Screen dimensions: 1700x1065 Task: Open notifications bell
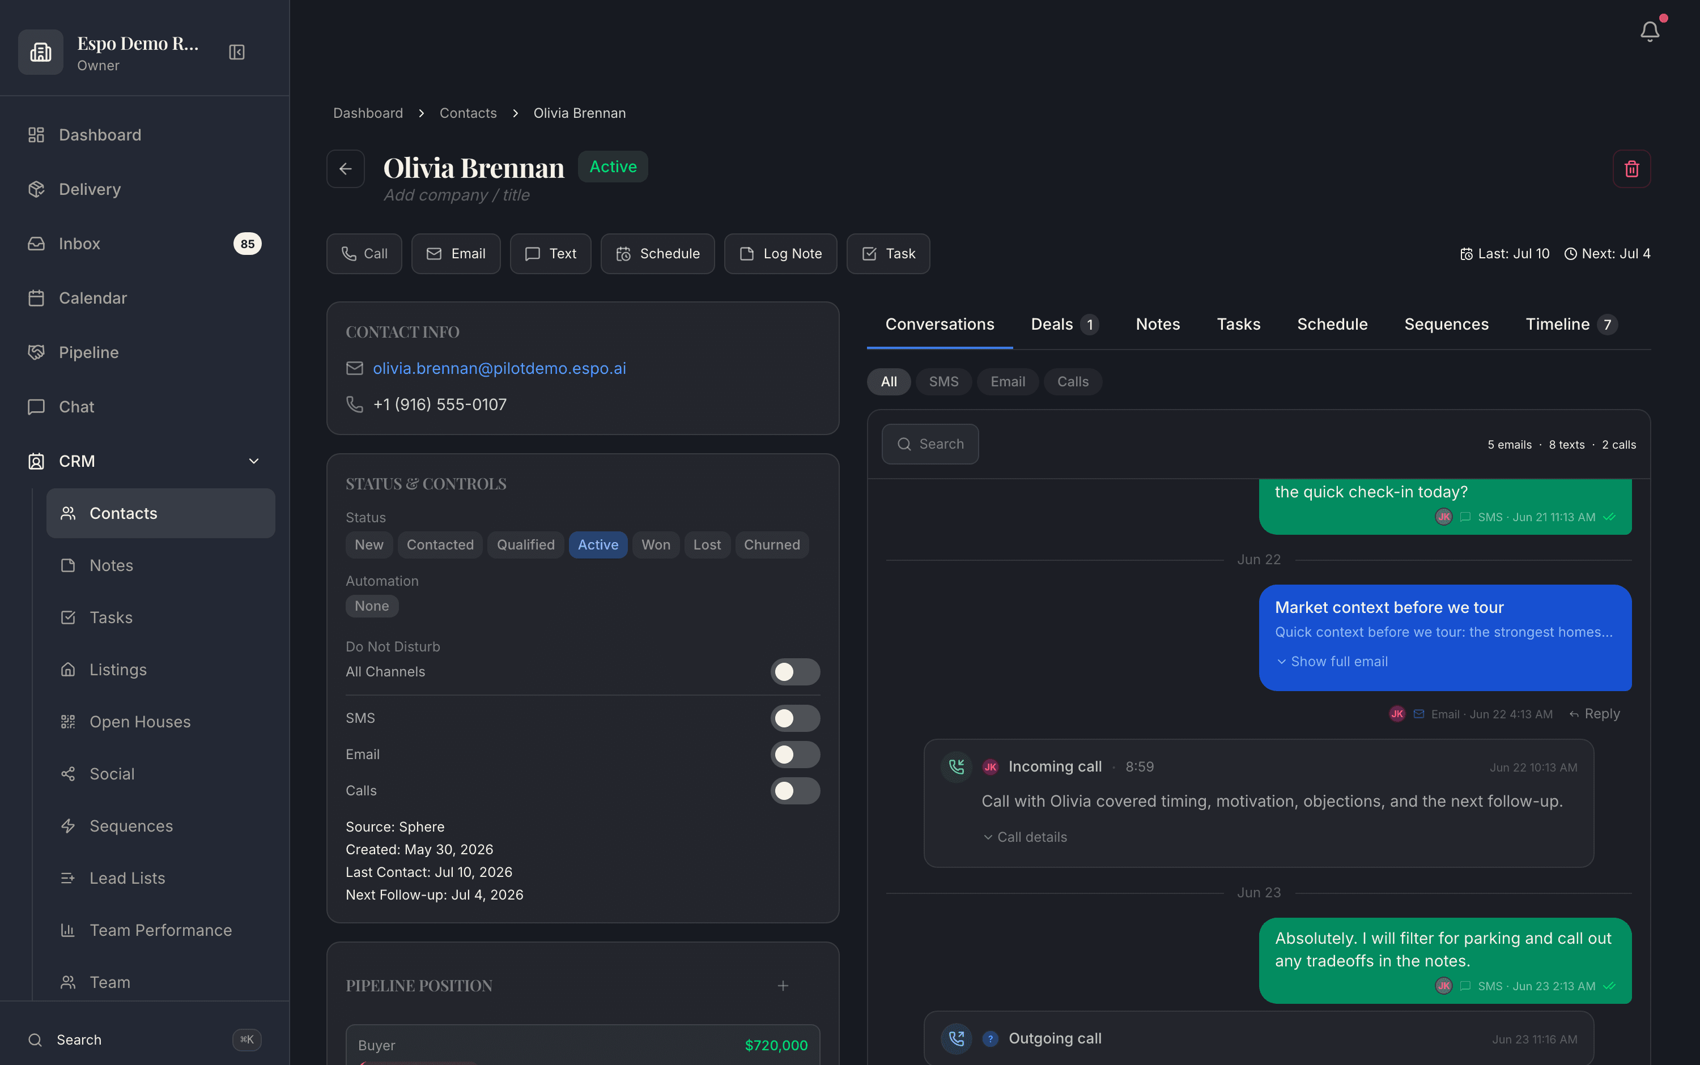tap(1650, 31)
